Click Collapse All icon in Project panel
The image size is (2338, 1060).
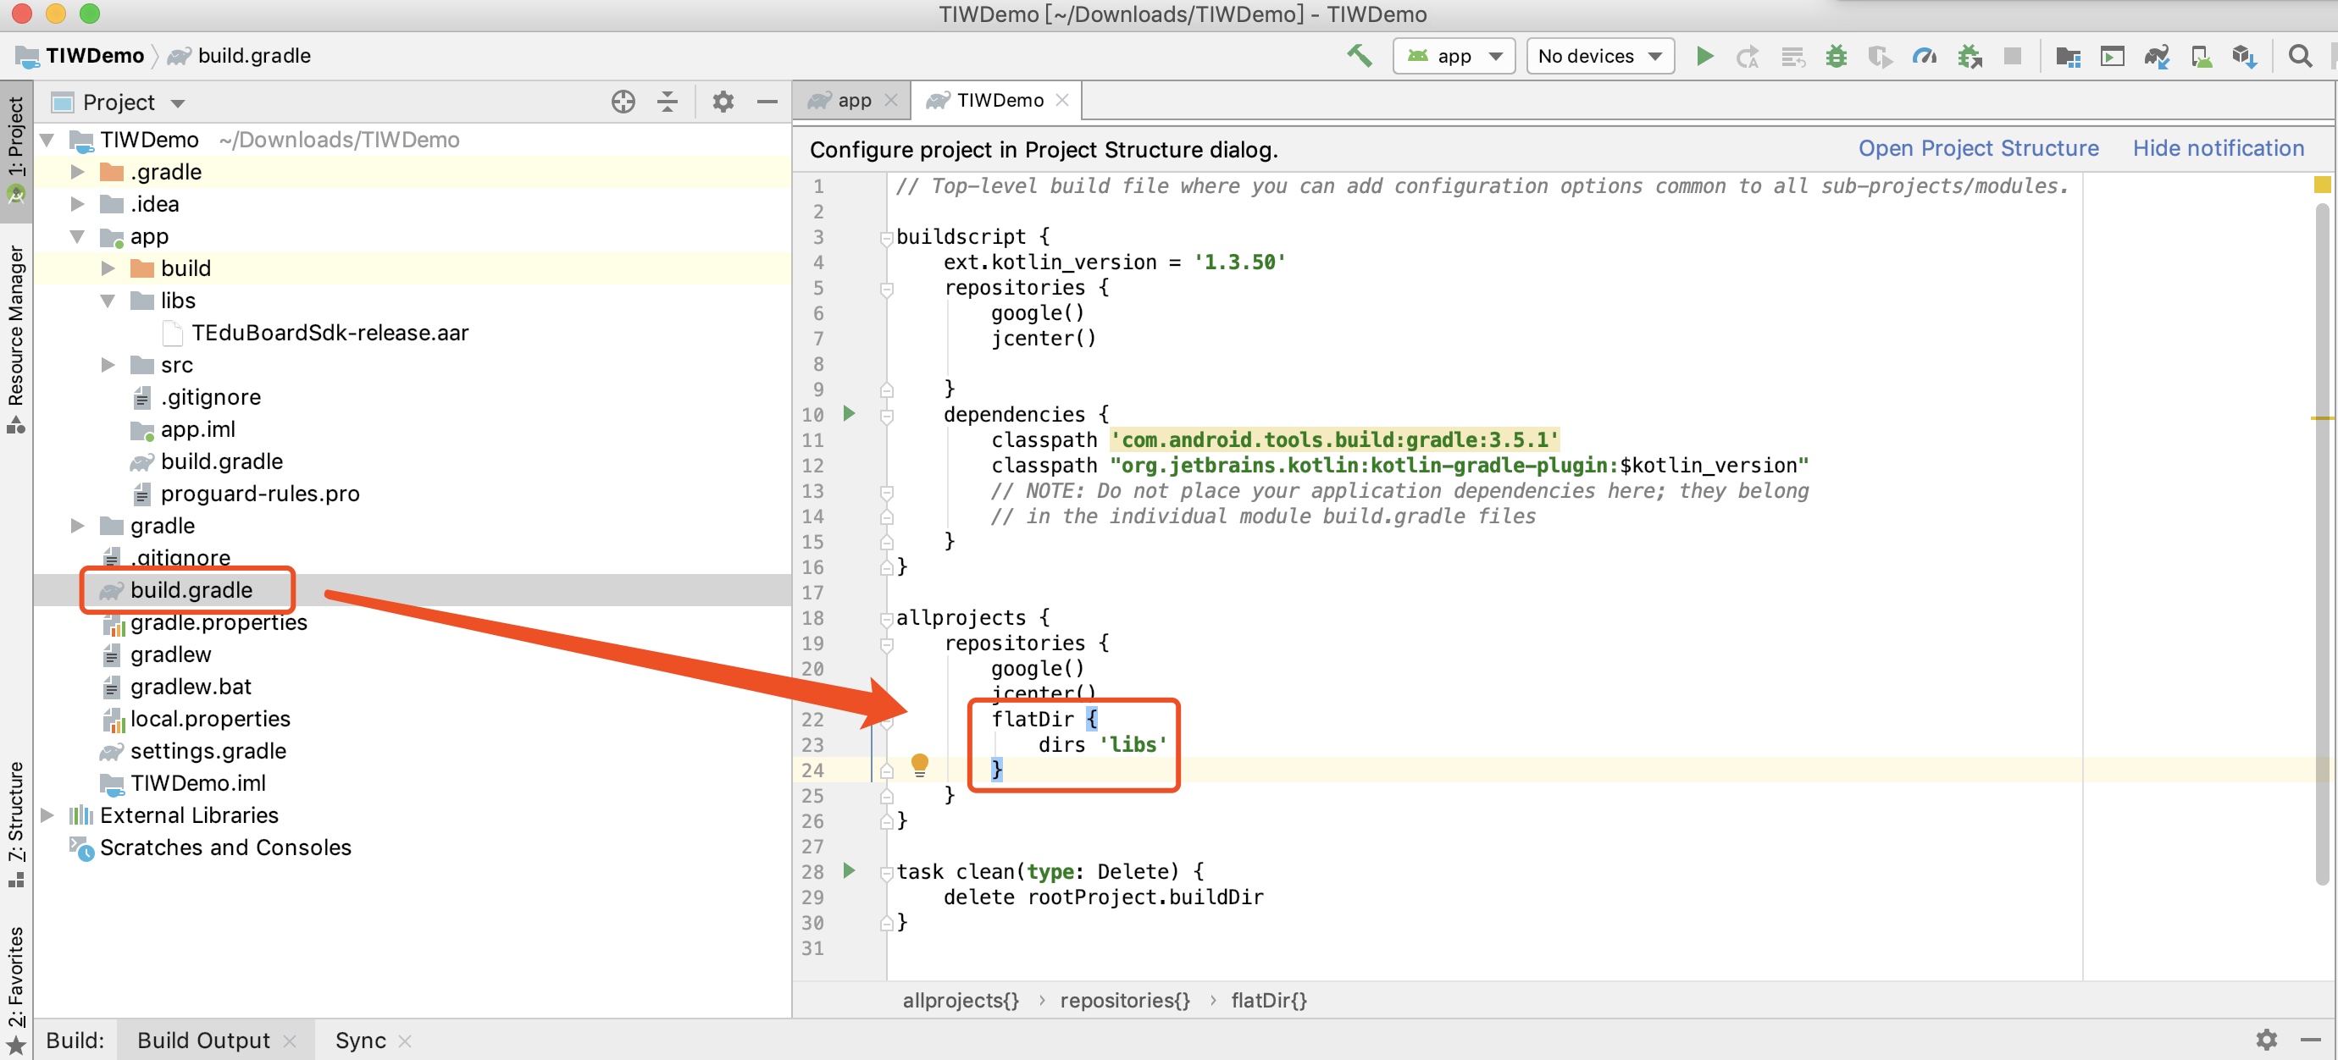(668, 102)
